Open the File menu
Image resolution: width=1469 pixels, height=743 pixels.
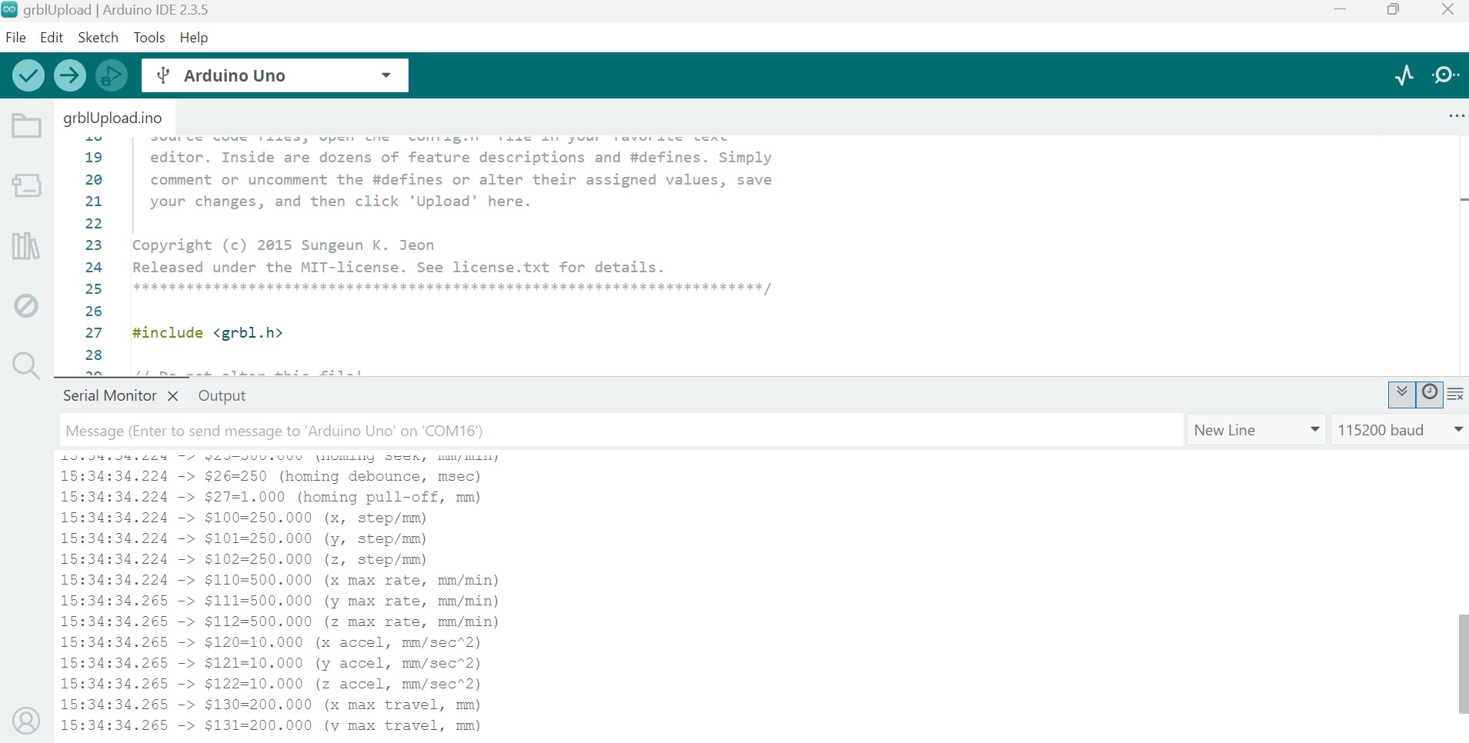[x=15, y=37]
